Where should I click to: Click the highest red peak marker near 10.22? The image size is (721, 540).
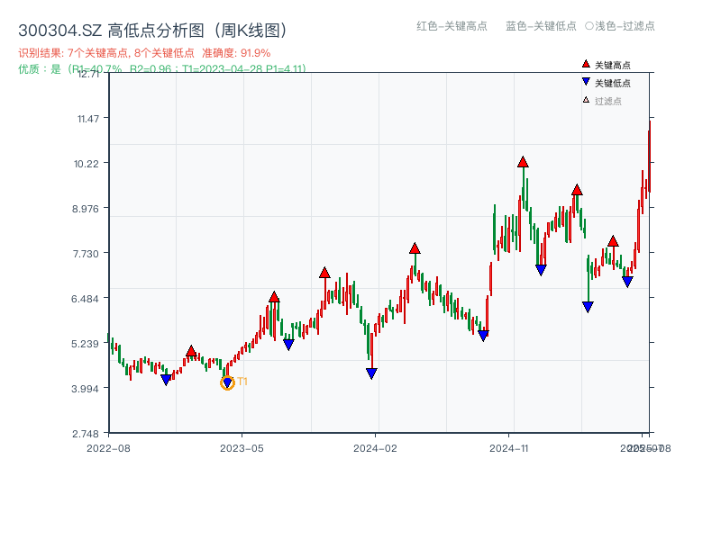click(x=523, y=162)
